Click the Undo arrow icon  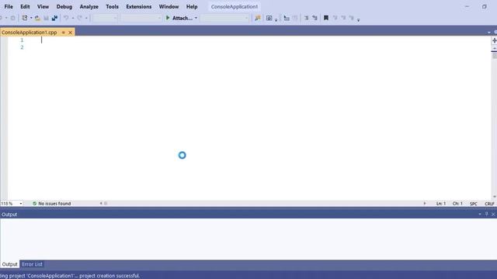[x=66, y=18]
